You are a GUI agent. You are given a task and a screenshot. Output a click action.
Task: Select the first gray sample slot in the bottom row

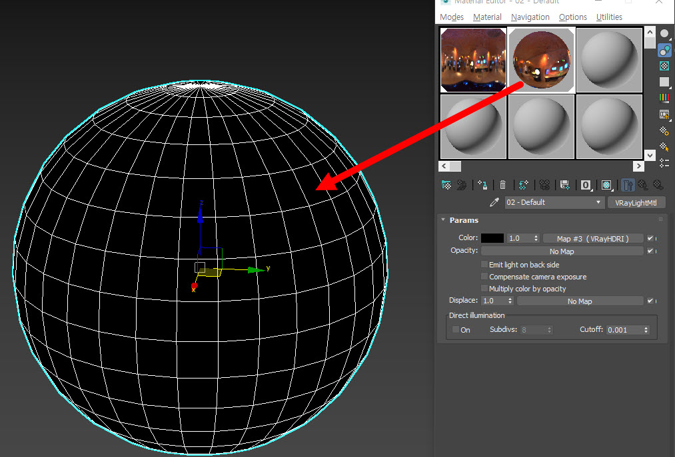(x=473, y=126)
